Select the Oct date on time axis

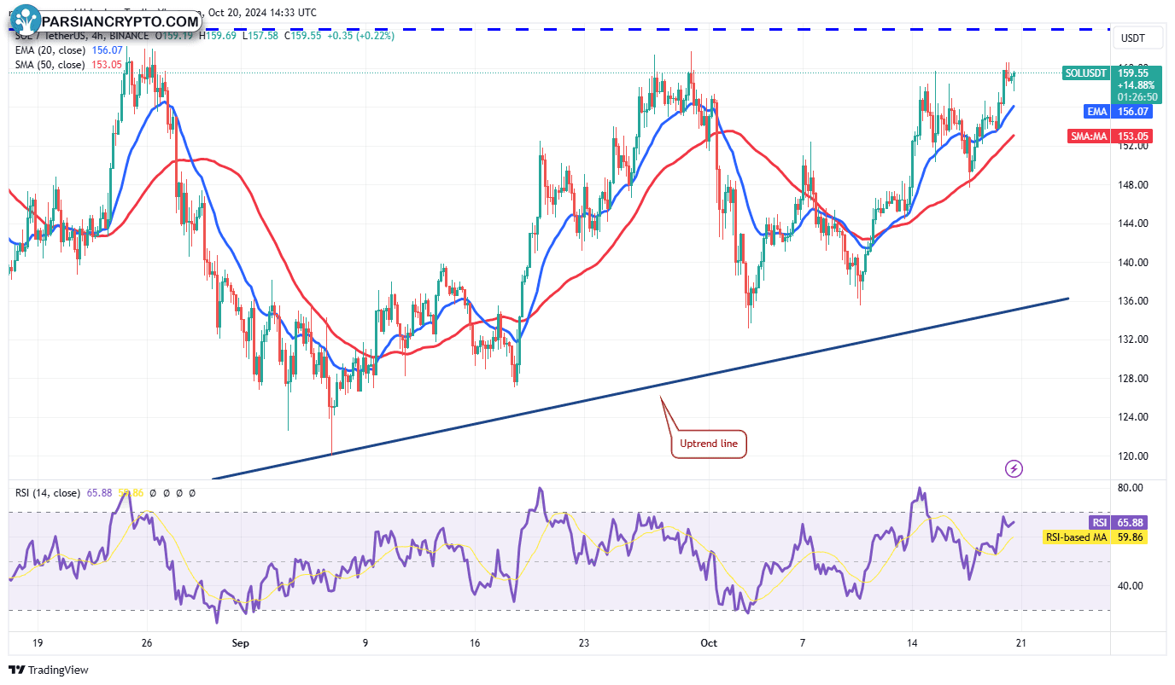708,641
